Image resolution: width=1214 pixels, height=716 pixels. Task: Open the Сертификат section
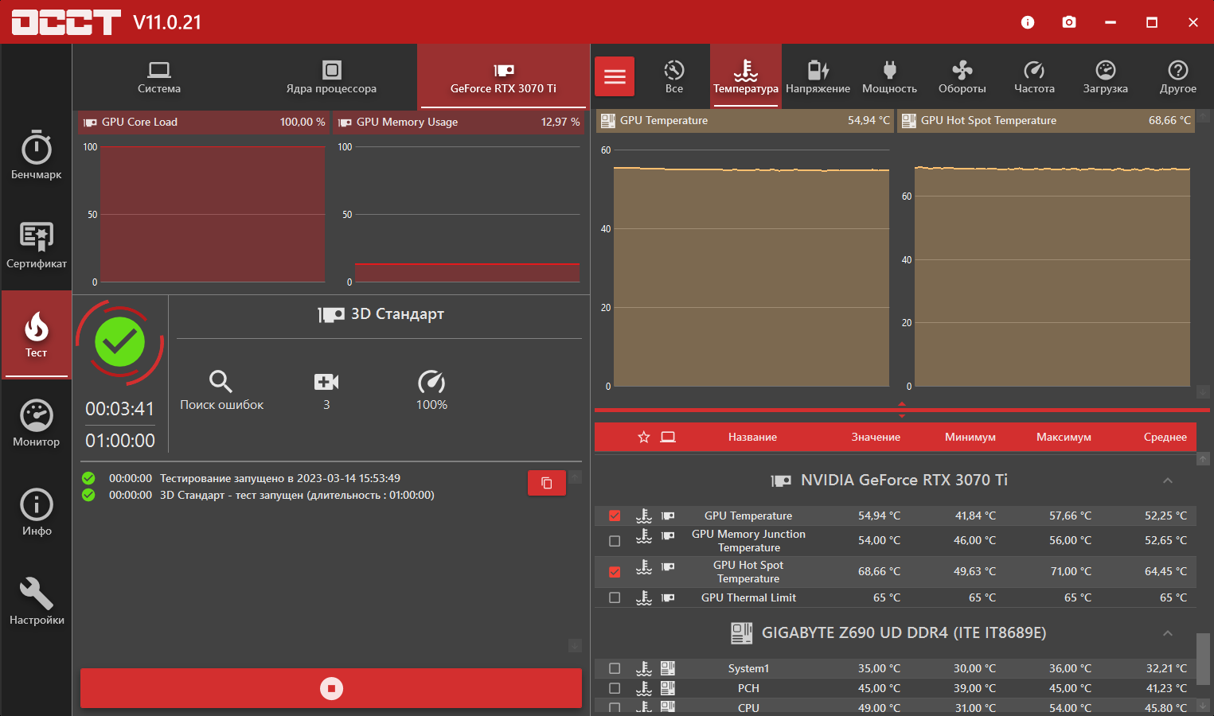(x=37, y=245)
